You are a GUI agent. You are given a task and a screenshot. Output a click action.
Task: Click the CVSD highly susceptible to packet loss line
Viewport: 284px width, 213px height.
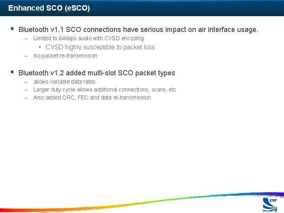(100, 47)
